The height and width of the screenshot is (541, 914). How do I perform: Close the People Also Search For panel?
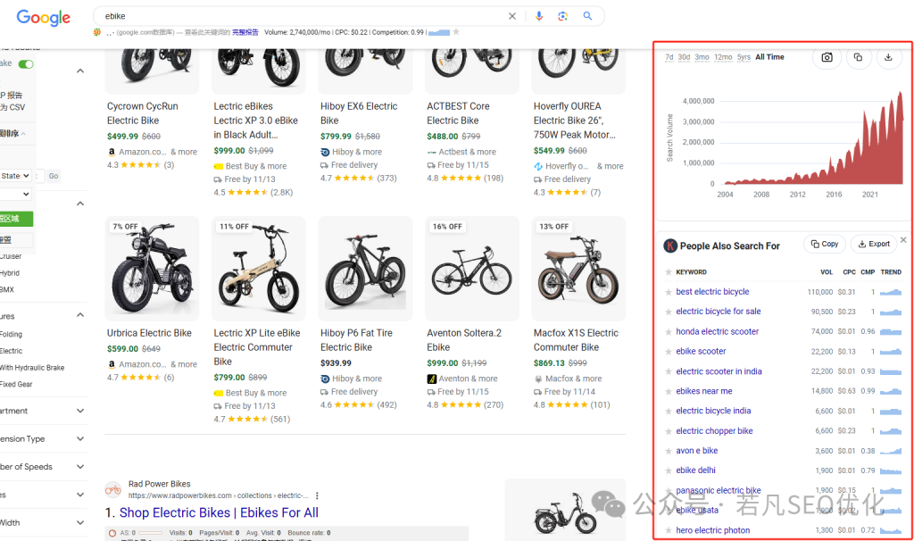(903, 239)
